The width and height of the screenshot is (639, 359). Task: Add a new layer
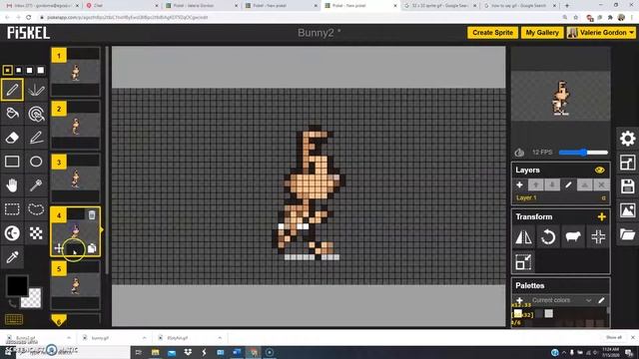519,184
